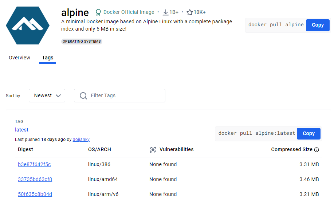
Task: Click the linux/arm/v6 architecture cell
Action: [103, 194]
